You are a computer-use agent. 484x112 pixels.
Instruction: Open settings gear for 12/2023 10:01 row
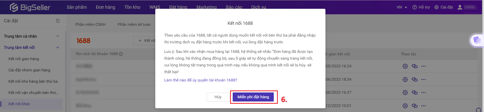(405, 106)
